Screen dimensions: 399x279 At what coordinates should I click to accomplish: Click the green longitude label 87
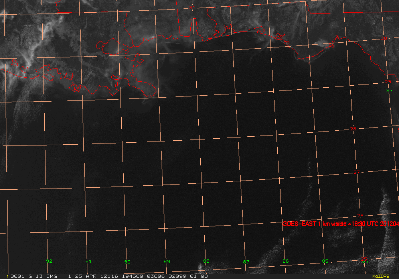click(246, 262)
